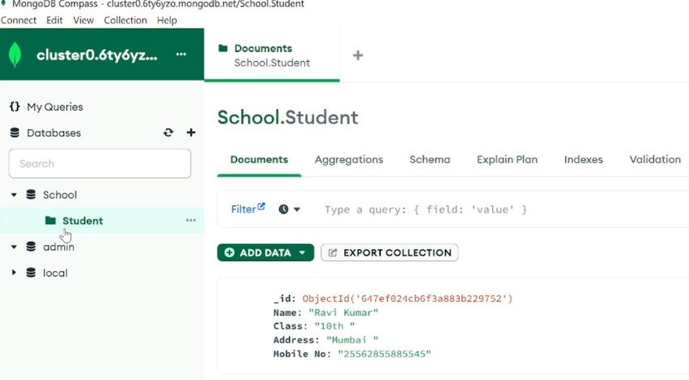Click the MongoDB leaf logo icon
Image resolution: width=689 pixels, height=380 pixels.
(x=15, y=55)
